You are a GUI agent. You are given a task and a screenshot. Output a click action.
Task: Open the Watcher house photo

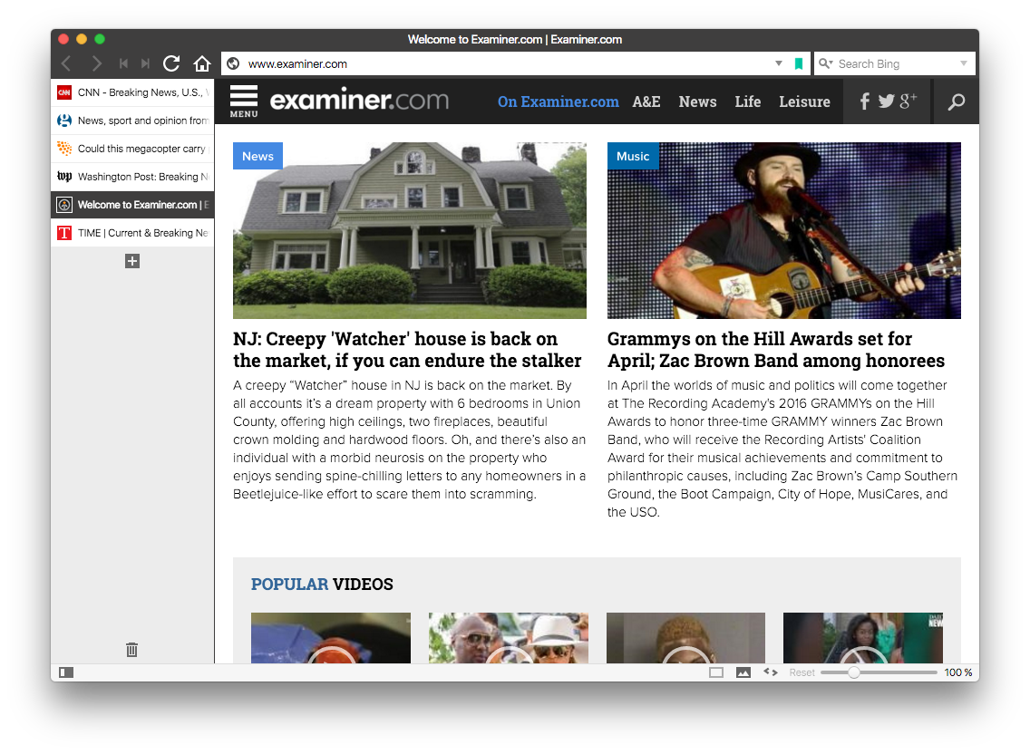410,230
